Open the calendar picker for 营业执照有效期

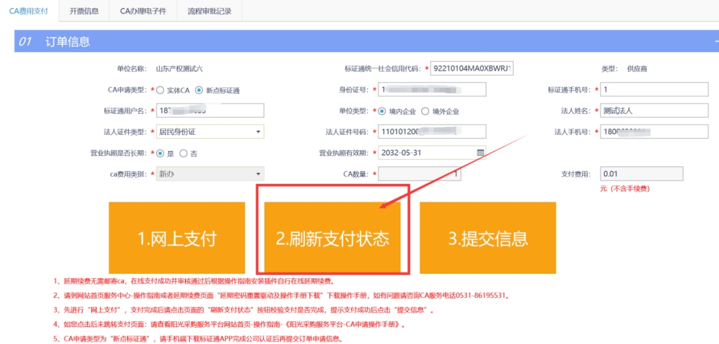tap(480, 153)
